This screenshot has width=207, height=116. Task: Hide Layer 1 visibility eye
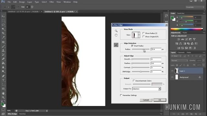[x=172, y=71]
